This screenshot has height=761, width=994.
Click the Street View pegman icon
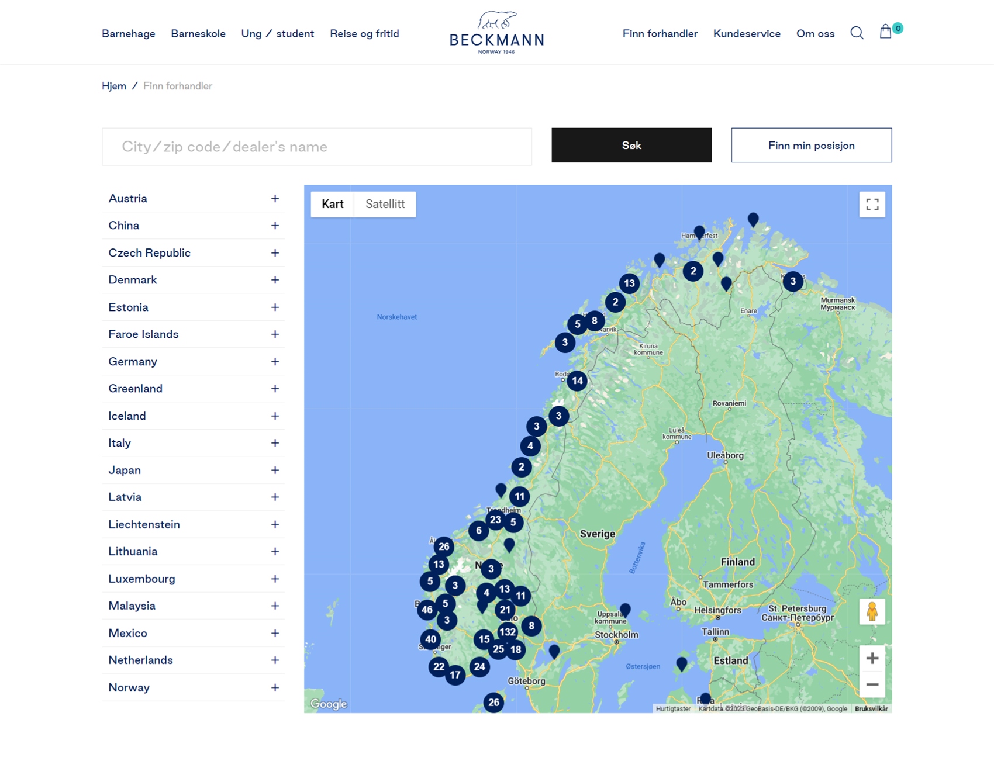pyautogui.click(x=872, y=612)
